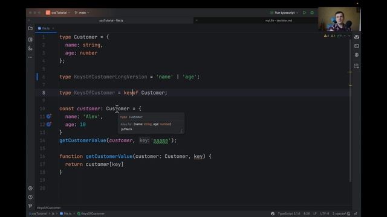Close the myLife window tab with the x
The height and width of the screenshot is (217, 387).
[x=197, y=20]
